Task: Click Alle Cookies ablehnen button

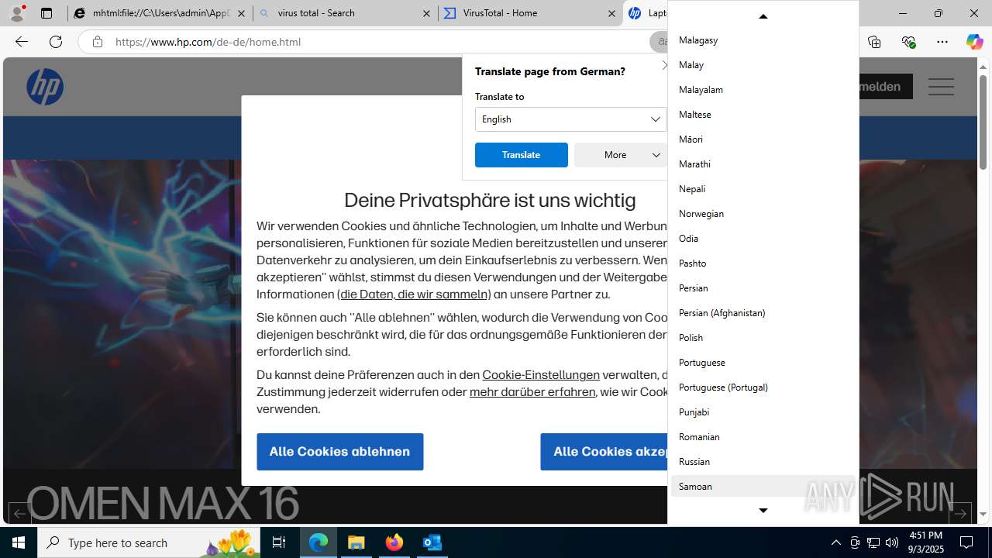Action: coord(339,452)
